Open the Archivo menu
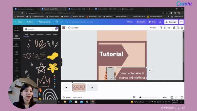Viewport: 197px width, 111px height. pyautogui.click(x=30, y=22)
